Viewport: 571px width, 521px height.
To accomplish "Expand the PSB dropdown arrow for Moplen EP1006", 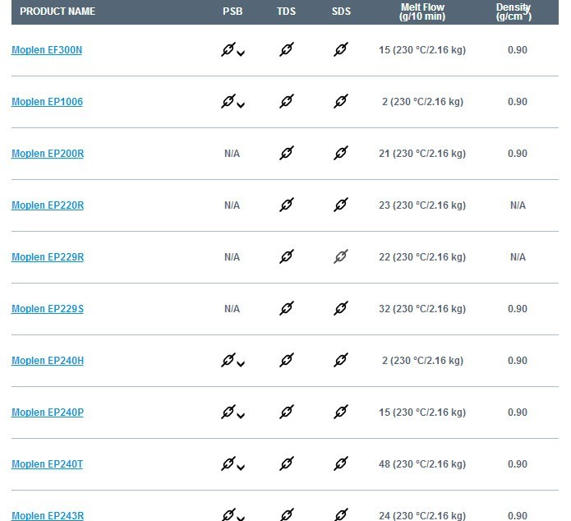I will [x=241, y=105].
